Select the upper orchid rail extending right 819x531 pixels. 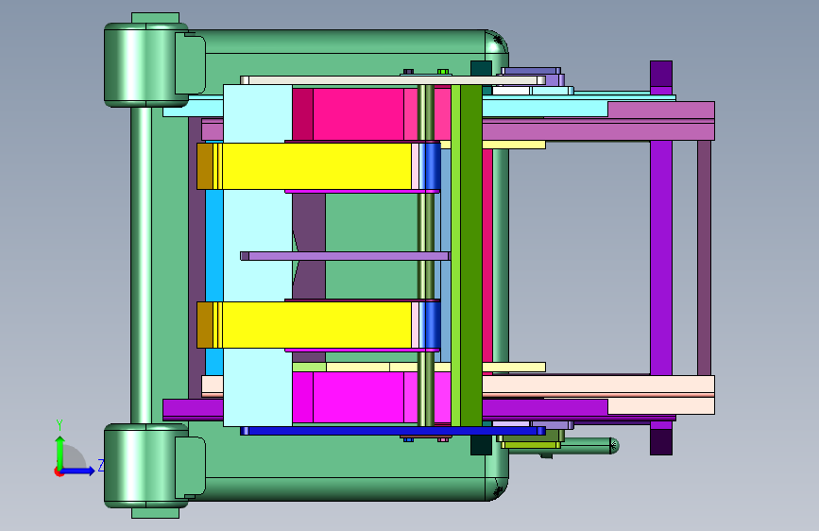pyautogui.click(x=598, y=130)
